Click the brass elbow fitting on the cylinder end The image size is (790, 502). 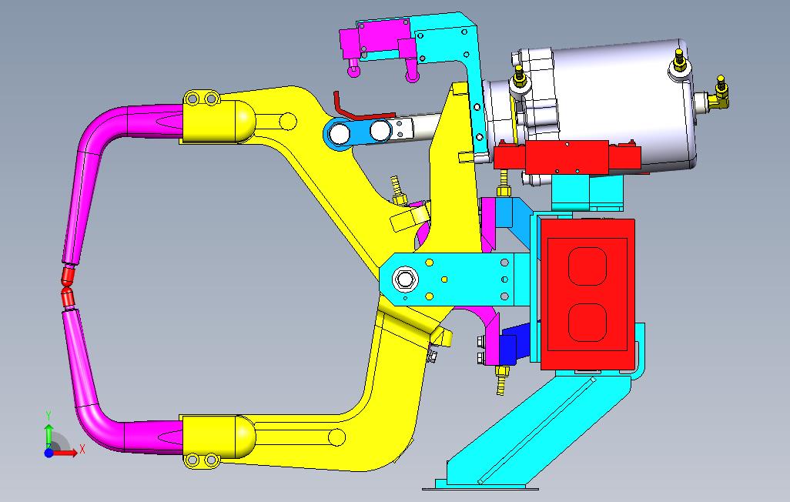(x=719, y=95)
